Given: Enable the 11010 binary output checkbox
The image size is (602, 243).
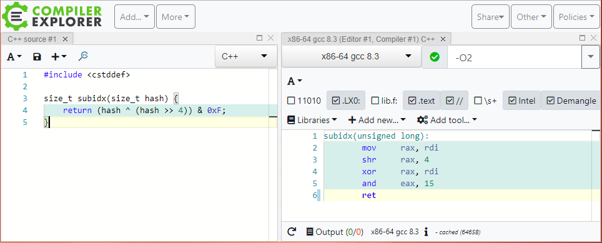Looking at the screenshot, I should coord(291,101).
